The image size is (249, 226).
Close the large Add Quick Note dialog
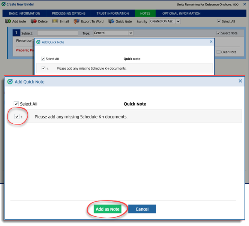240,81
